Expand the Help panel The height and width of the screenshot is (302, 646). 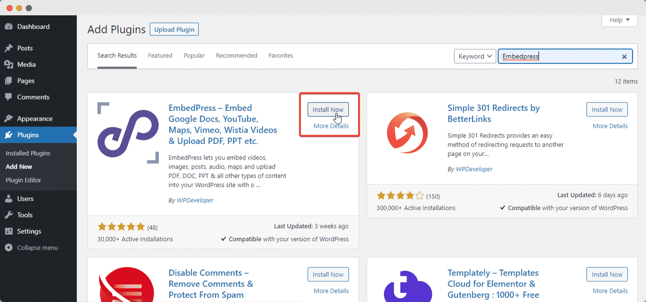619,20
